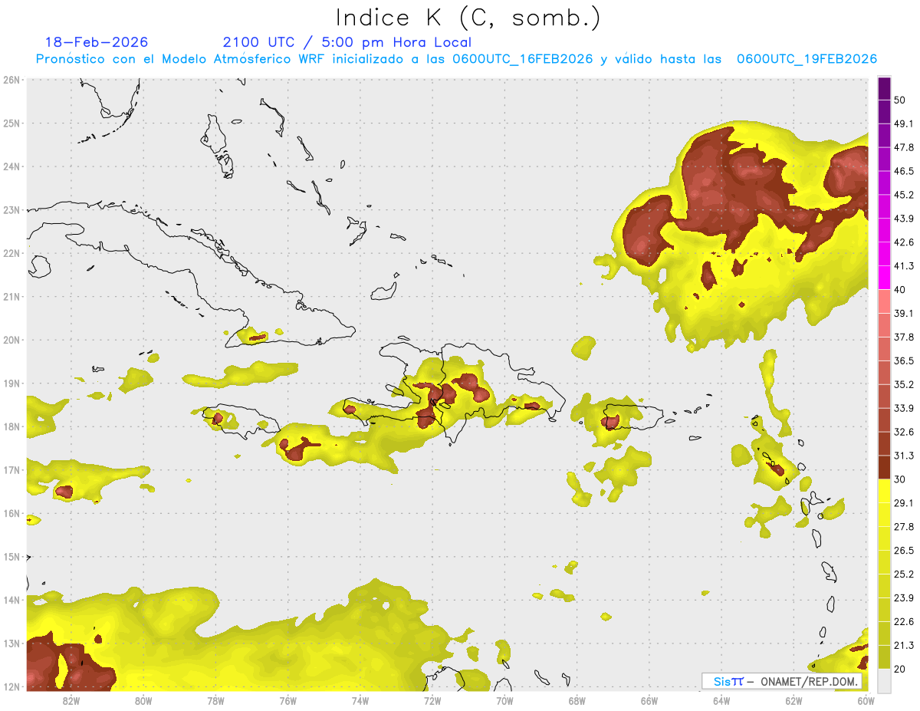
Task: Click the longitude label '80W'
Action: pos(143,700)
